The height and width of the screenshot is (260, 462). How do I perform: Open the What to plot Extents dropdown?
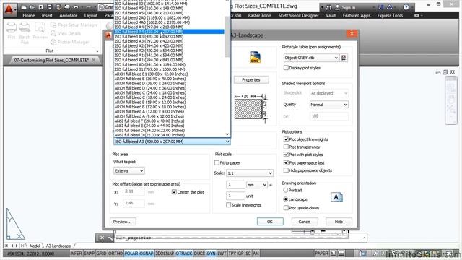click(x=129, y=170)
